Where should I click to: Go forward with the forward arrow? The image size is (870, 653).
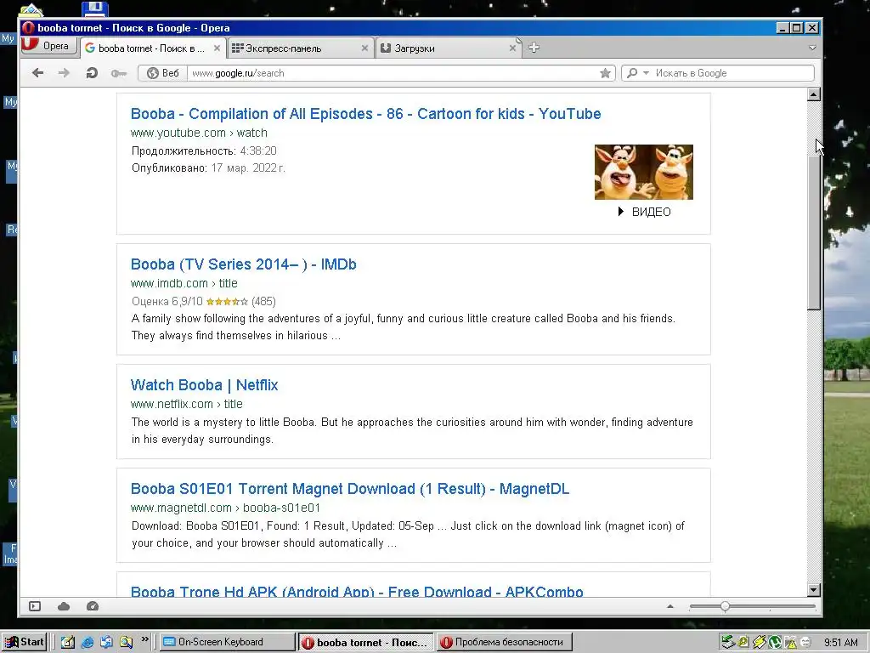click(x=64, y=73)
